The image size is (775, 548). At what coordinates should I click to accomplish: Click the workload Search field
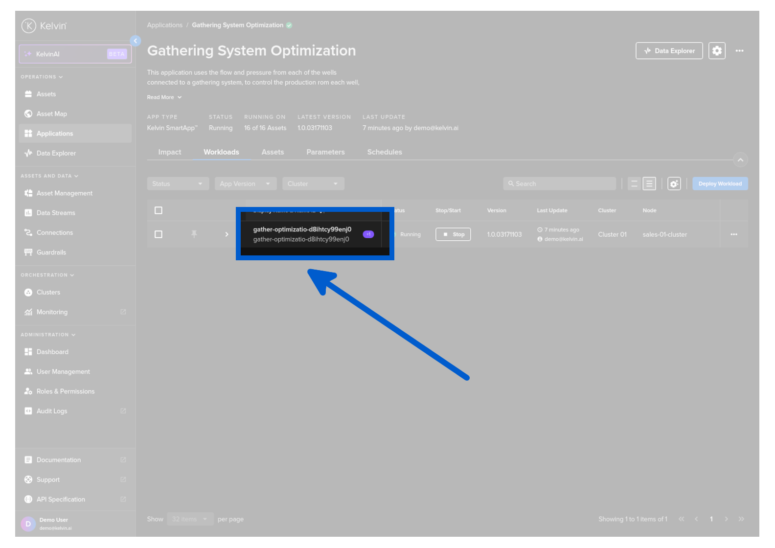pos(559,184)
